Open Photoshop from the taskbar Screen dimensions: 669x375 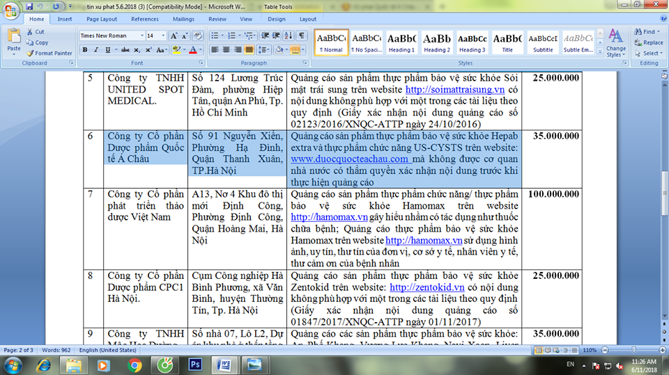pyautogui.click(x=196, y=364)
